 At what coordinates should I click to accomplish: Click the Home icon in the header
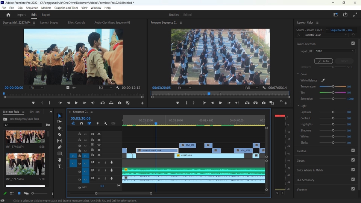point(8,15)
